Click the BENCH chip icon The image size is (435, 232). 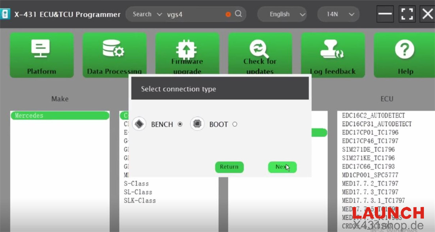139,124
